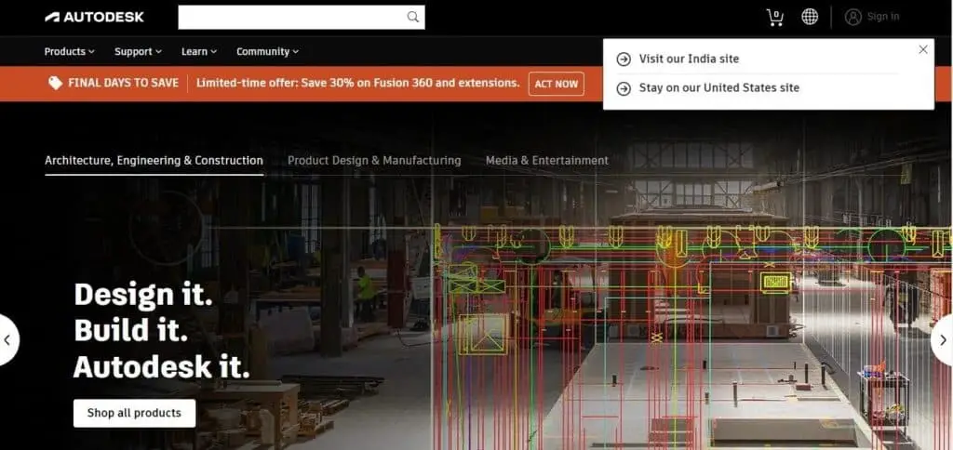Viewport: 953px width, 450px height.
Task: Open the Community dropdown menu
Action: click(x=267, y=52)
